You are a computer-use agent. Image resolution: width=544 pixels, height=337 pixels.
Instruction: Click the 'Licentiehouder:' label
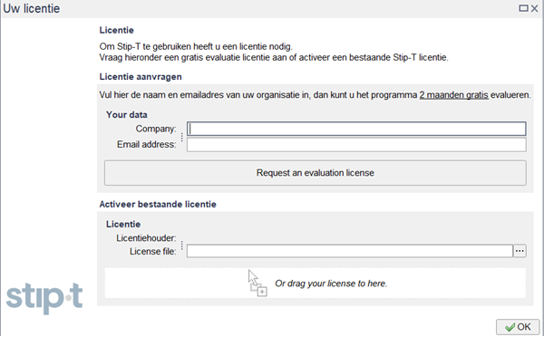tap(146, 238)
